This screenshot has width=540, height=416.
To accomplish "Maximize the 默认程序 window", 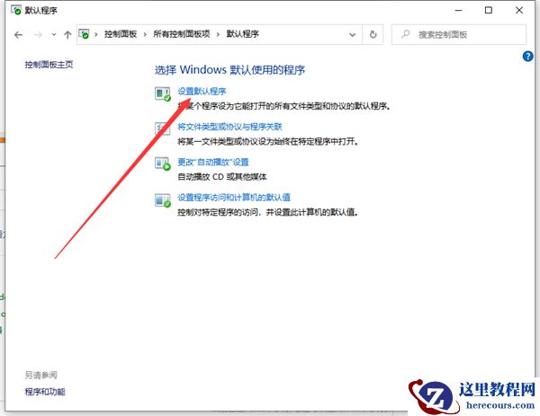I will 489,10.
